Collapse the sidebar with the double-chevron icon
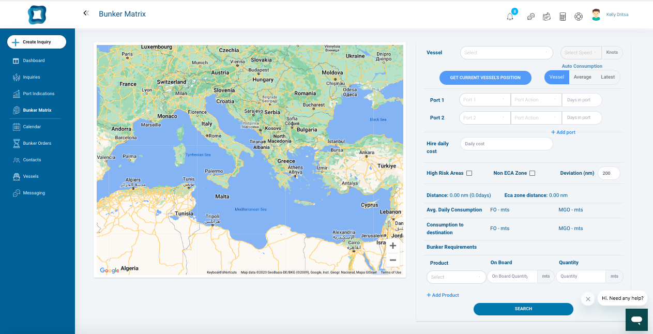The image size is (653, 334). (x=86, y=13)
